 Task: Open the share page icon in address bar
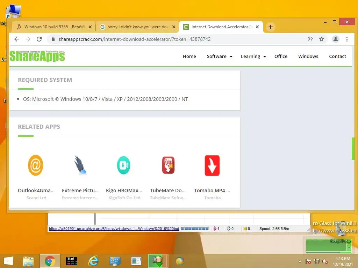(x=310, y=39)
